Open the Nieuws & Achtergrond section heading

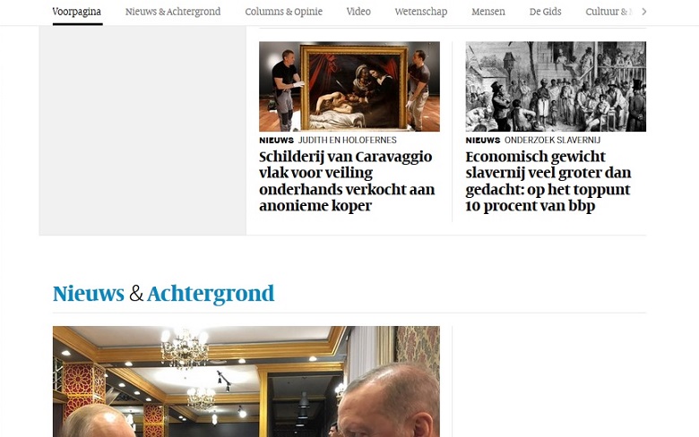[x=164, y=294]
